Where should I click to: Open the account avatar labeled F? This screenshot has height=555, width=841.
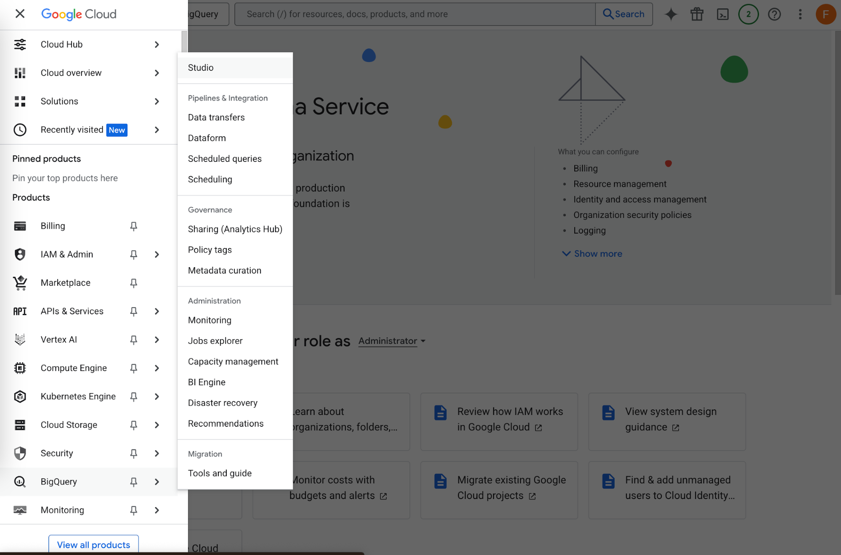click(826, 14)
